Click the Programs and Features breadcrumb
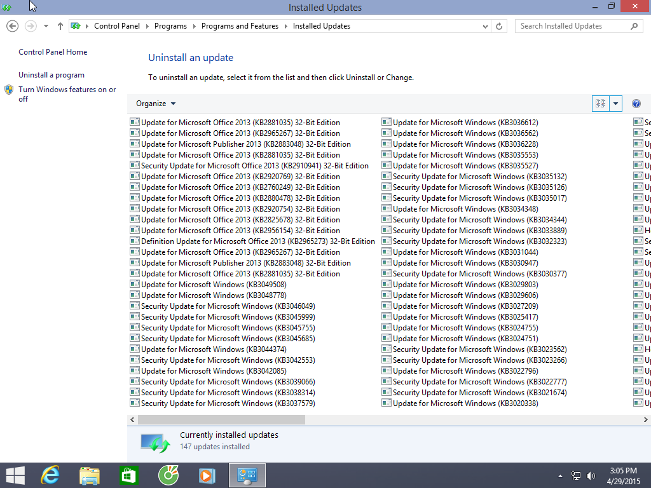The height and width of the screenshot is (488, 651). (x=240, y=26)
